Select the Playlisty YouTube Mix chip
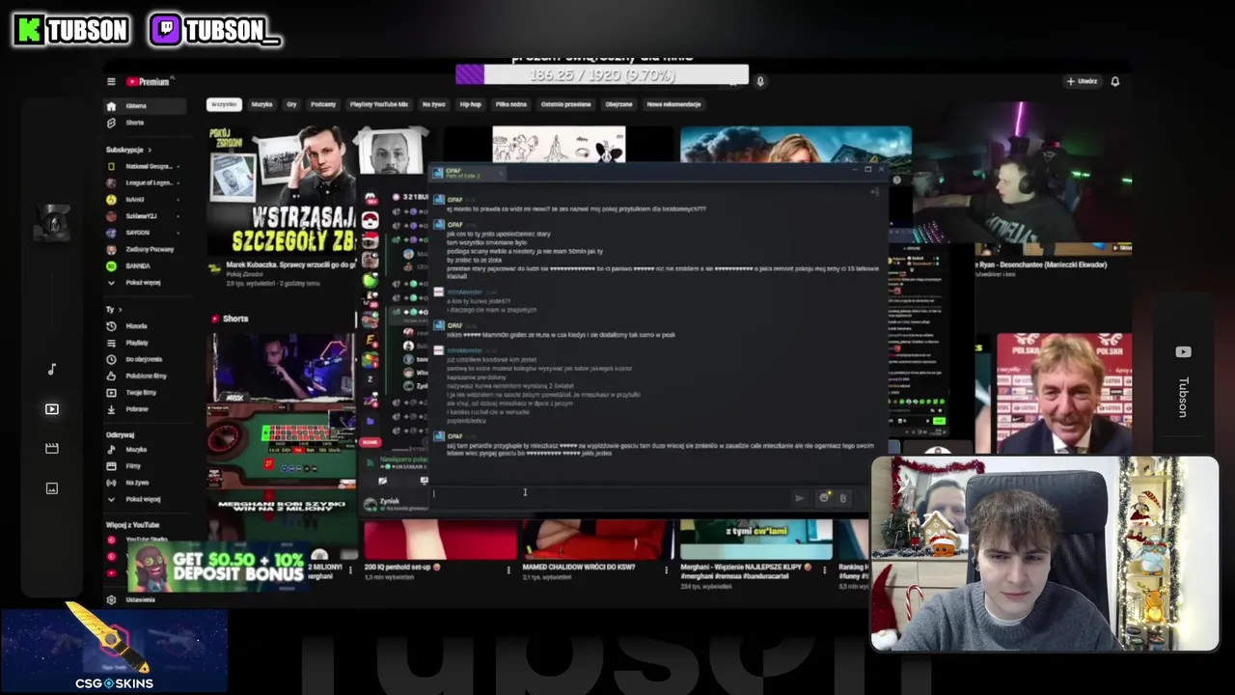The height and width of the screenshot is (695, 1235). pyautogui.click(x=379, y=104)
